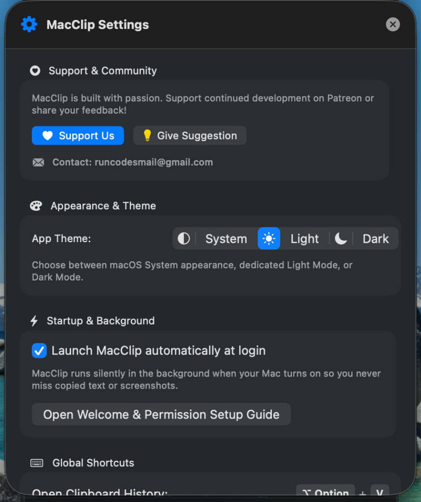Click the lightbulb icon in Give Suggestion
Viewport: 421px width, 502px height.
pos(147,135)
